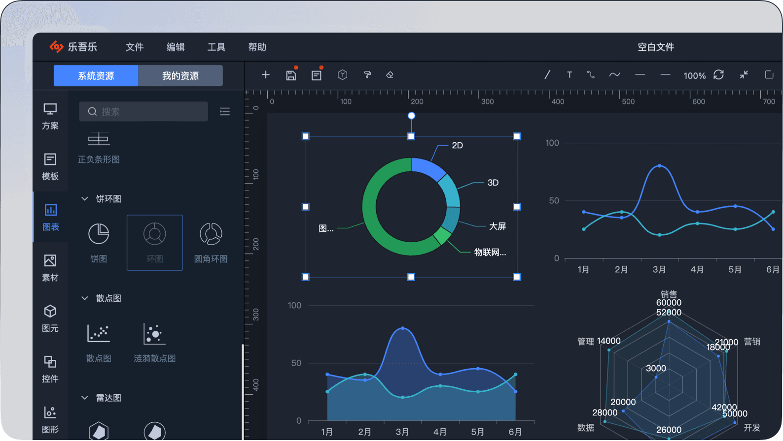Select the 系统资源 tab

96,76
